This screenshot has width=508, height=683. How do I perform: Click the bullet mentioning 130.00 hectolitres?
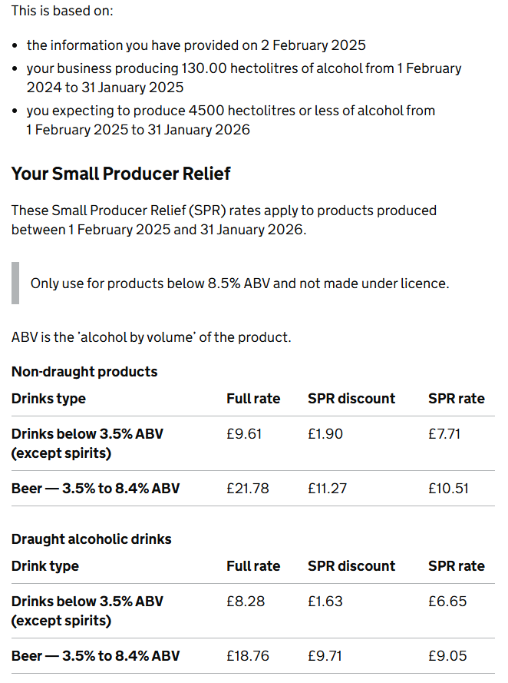point(244,78)
